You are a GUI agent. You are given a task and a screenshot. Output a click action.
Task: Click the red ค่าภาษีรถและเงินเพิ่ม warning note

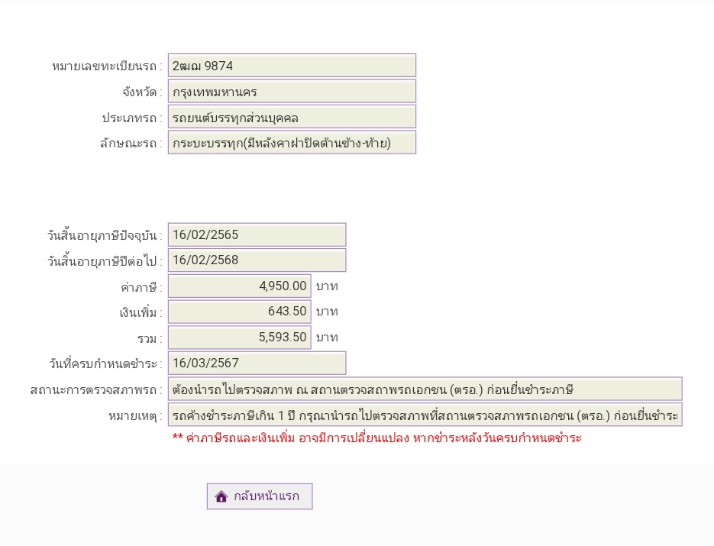(x=376, y=438)
